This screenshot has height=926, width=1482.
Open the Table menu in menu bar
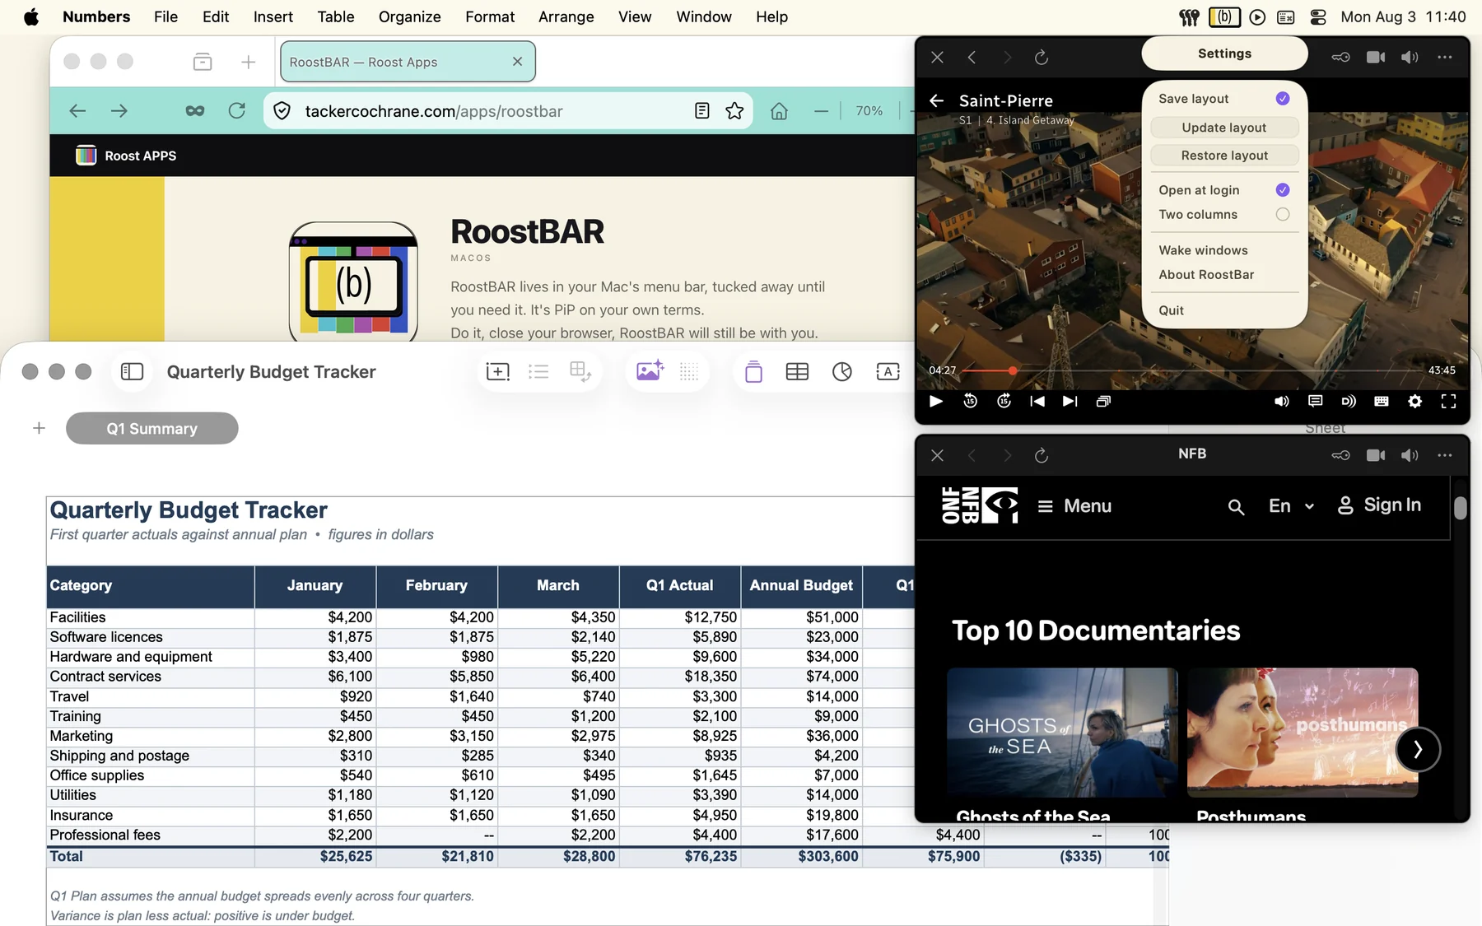tap(336, 16)
